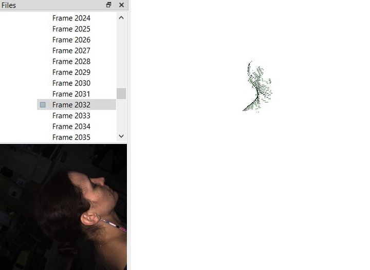Select Frame 2035 at list bottom
370x270 pixels.
click(x=71, y=137)
